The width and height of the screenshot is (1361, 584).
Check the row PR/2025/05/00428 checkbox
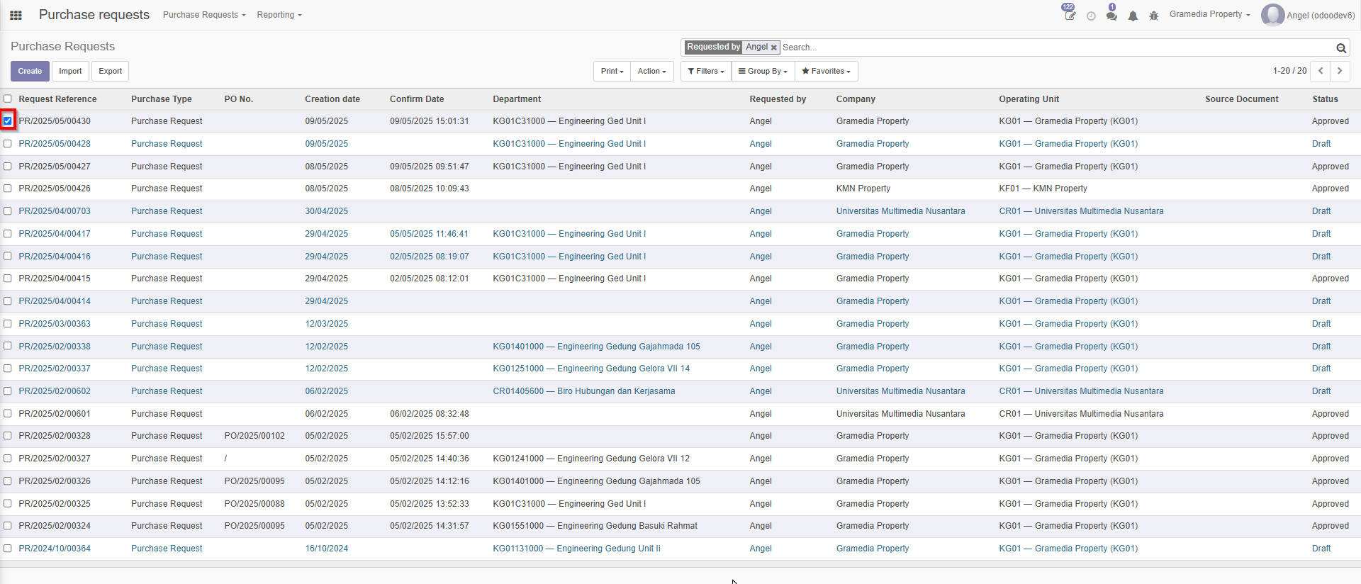[x=8, y=144]
